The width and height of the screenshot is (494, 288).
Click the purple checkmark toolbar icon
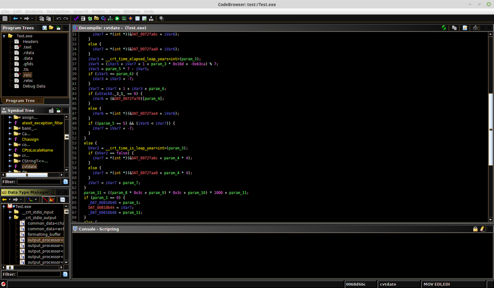(76, 19)
